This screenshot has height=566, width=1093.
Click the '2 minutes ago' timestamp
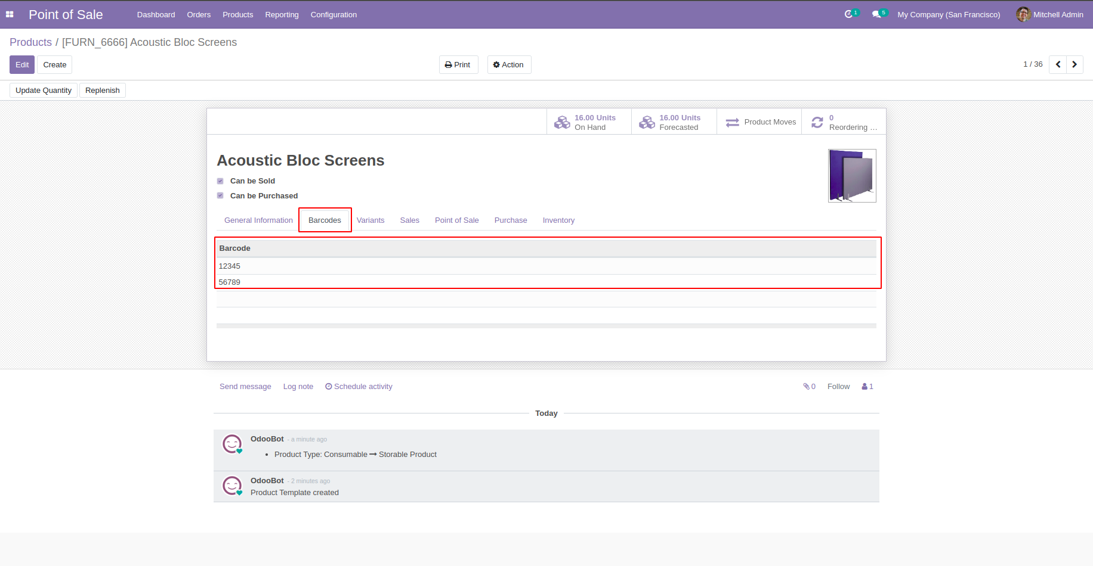(x=311, y=481)
